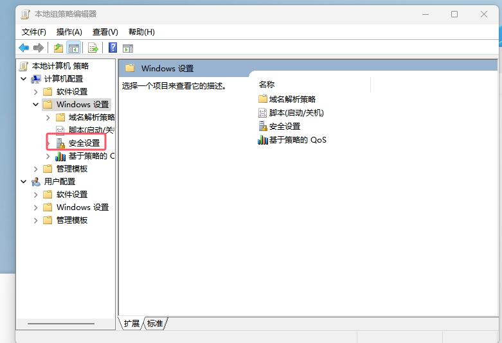Select 基于策略的 QoS in the right list
The width and height of the screenshot is (502, 343).
click(x=298, y=140)
